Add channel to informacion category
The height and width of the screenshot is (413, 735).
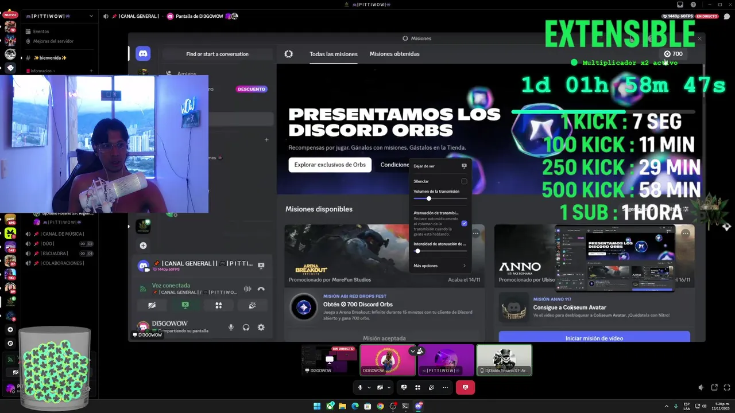tap(91, 71)
